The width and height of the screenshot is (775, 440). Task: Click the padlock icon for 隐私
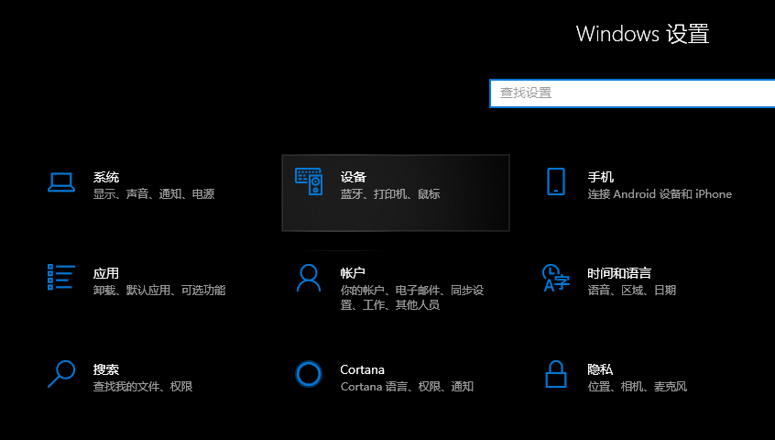555,374
